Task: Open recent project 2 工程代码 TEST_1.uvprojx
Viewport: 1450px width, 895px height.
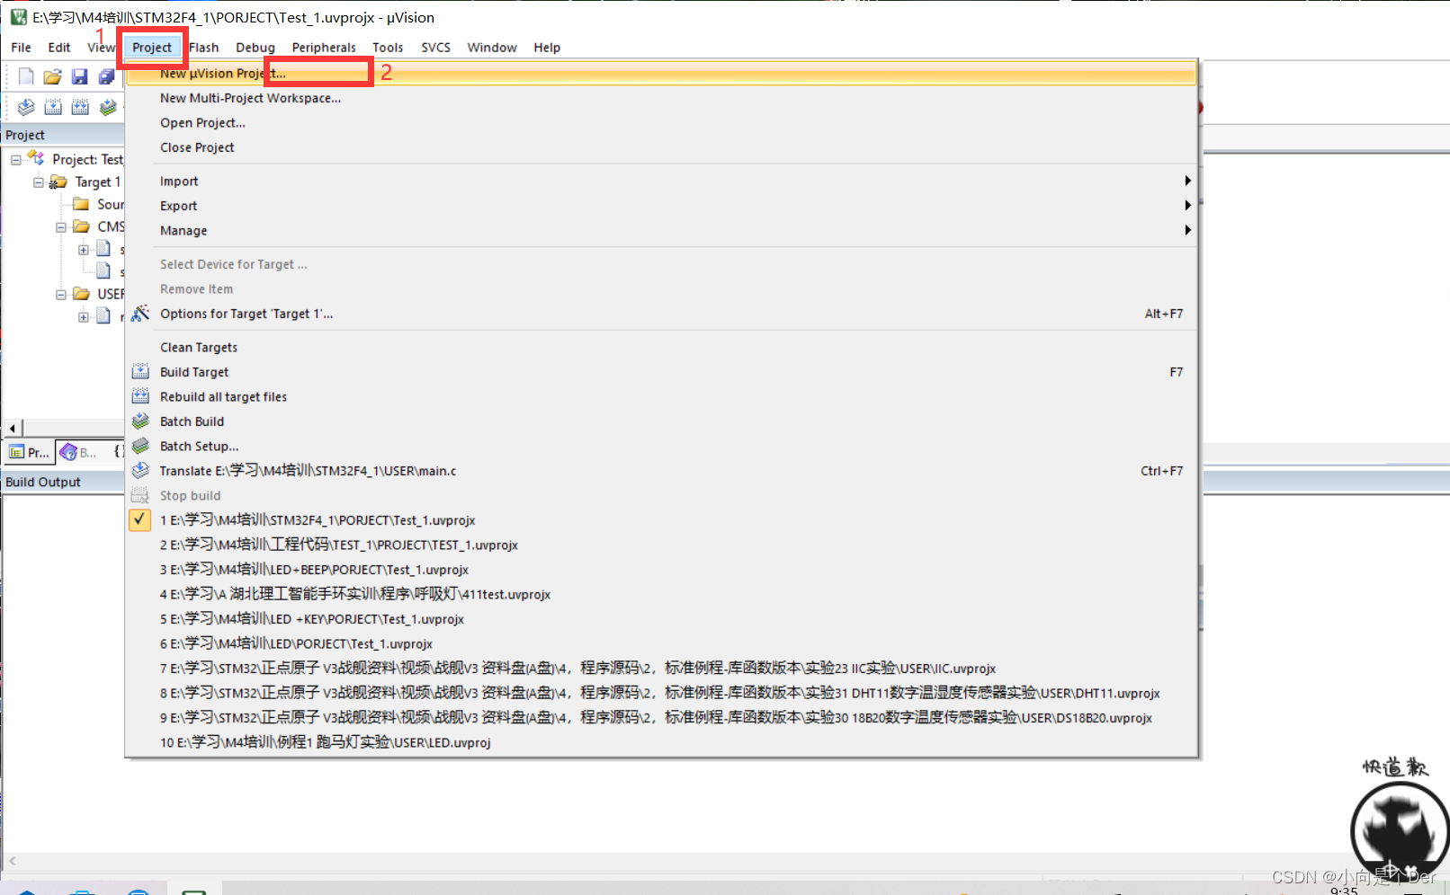Action: [662, 545]
